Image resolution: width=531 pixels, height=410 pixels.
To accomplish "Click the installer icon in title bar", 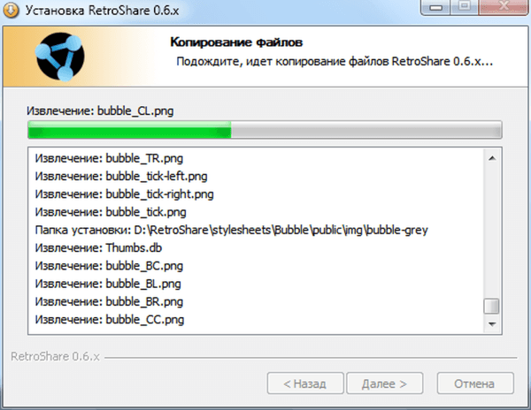I will (x=12, y=10).
